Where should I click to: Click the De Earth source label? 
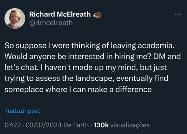point(76,125)
